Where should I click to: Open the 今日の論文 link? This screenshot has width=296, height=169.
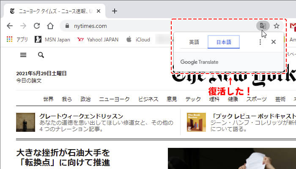coord(29,81)
